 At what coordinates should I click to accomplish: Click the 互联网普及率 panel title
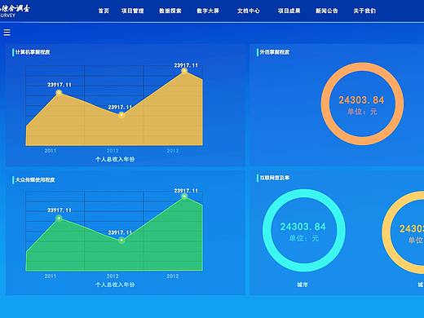[x=275, y=178]
